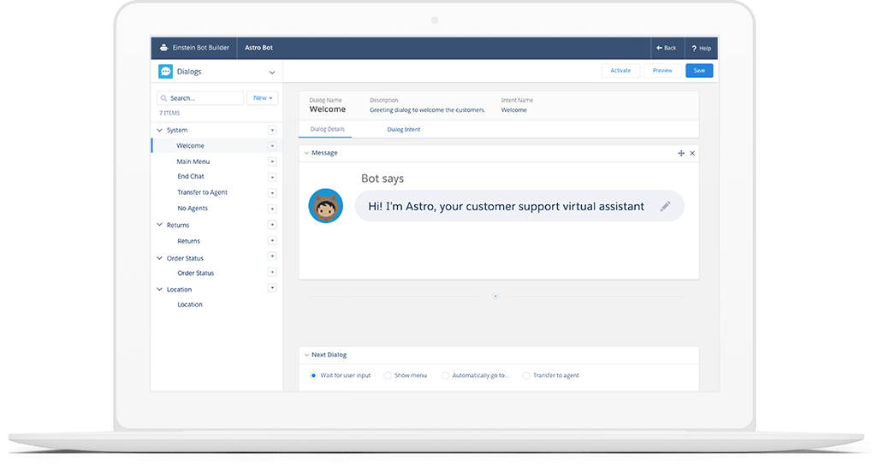Select the No Agents dialog
This screenshot has width=872, height=470.
193,209
